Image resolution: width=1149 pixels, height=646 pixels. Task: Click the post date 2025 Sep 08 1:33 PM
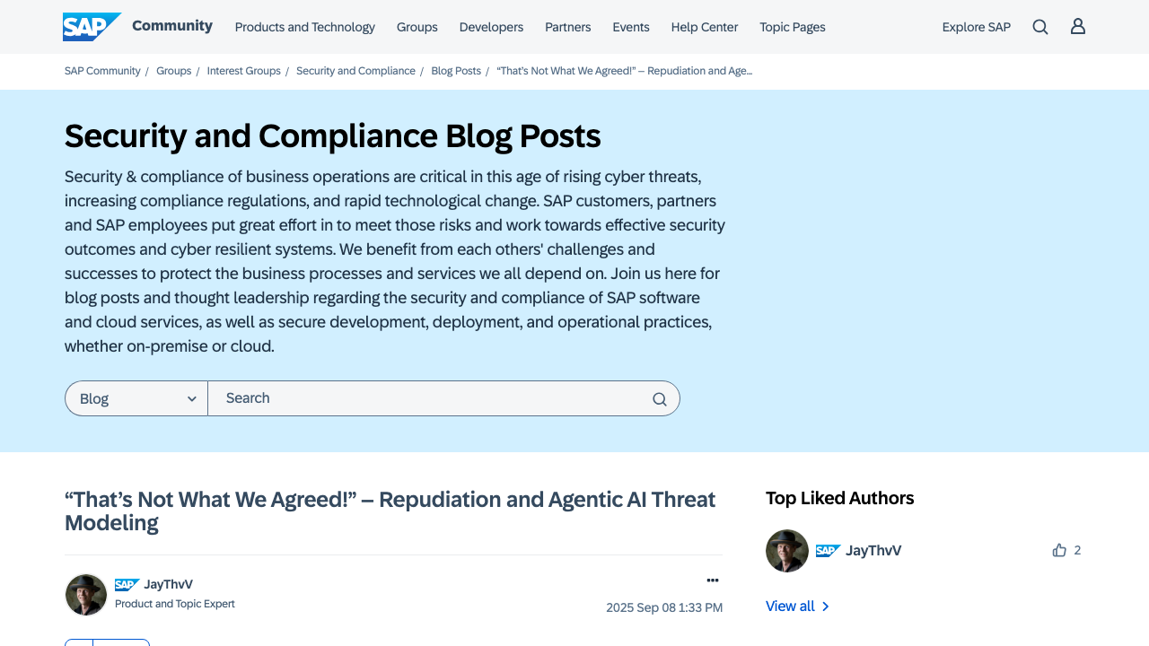click(664, 607)
